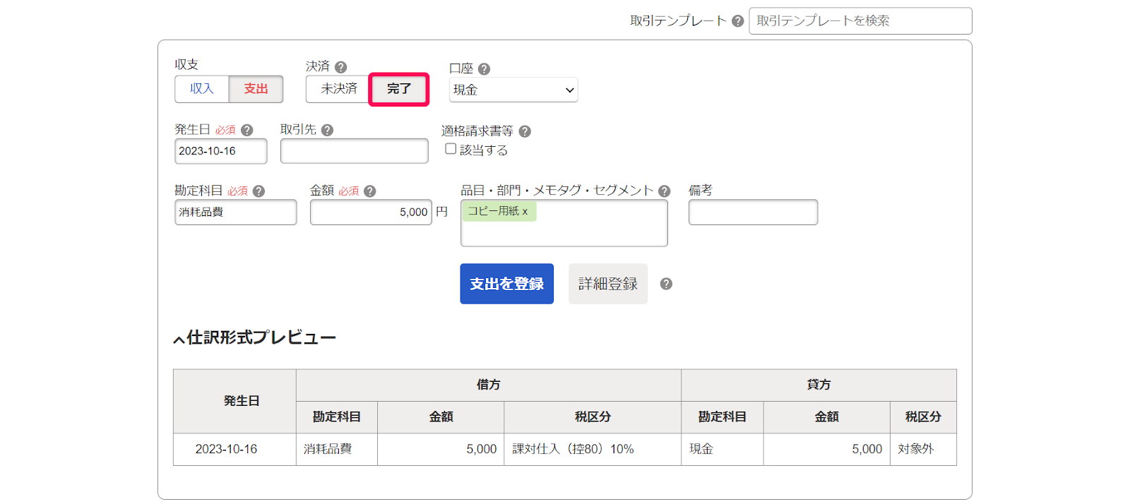The image size is (1130, 504).
Task: Click 対象外 tax category cell
Action: pyautogui.click(x=923, y=449)
